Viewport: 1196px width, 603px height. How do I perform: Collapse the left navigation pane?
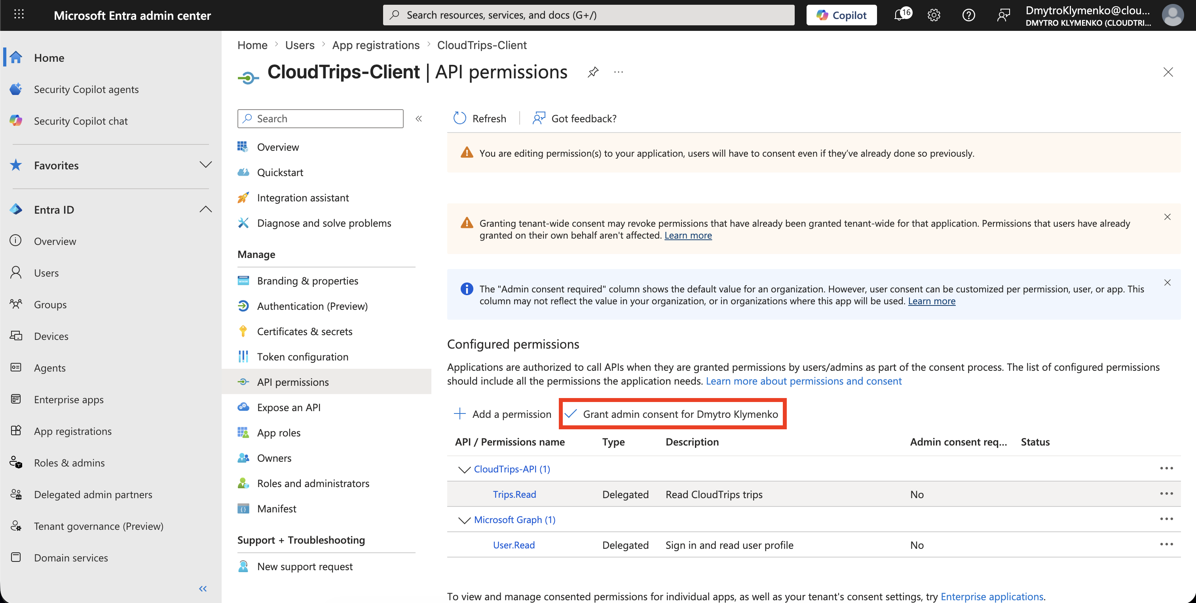[203, 589]
